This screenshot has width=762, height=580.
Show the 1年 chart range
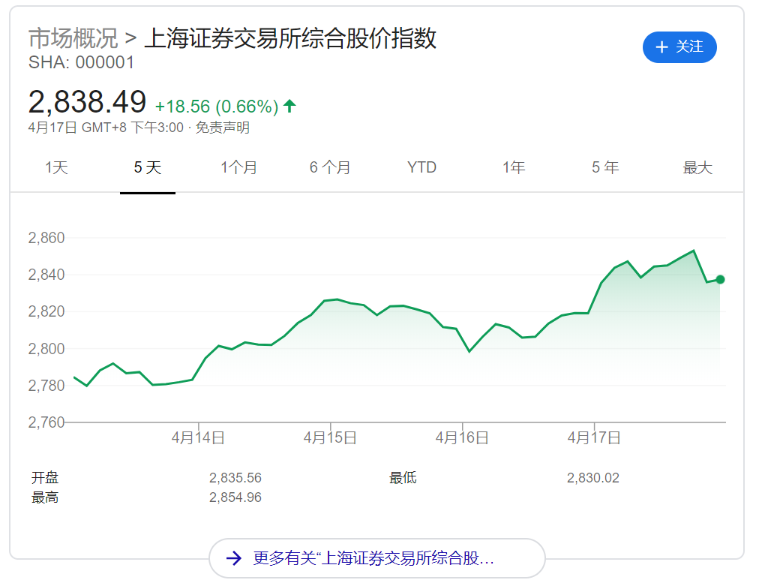click(514, 167)
